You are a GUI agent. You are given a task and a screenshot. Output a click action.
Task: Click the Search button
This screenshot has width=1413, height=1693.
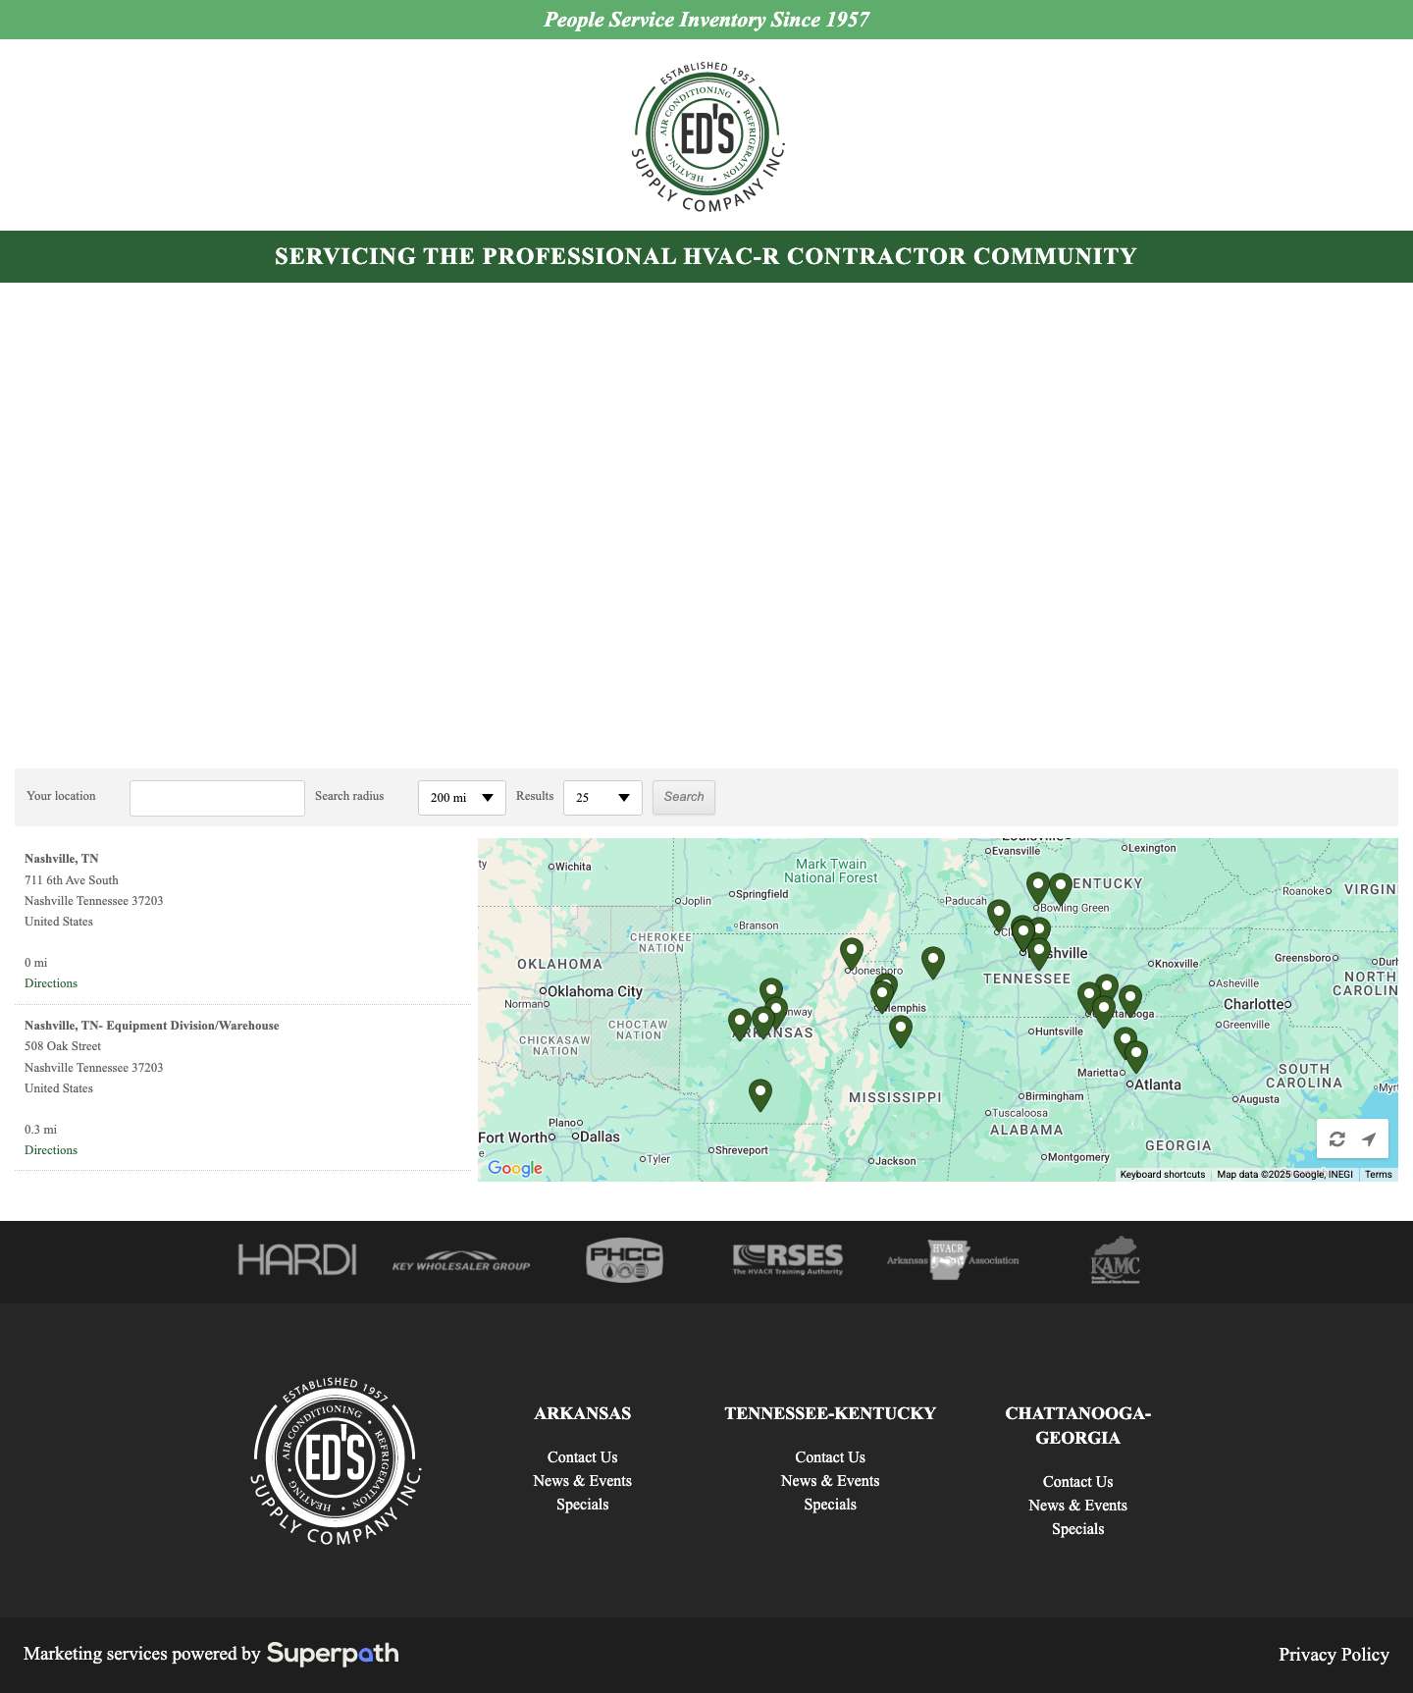684,797
